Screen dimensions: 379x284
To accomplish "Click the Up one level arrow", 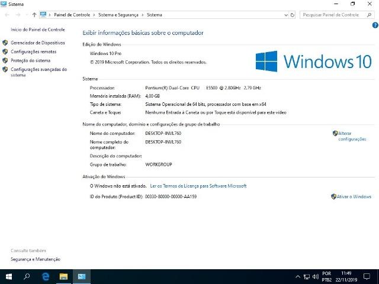I will point(34,15).
